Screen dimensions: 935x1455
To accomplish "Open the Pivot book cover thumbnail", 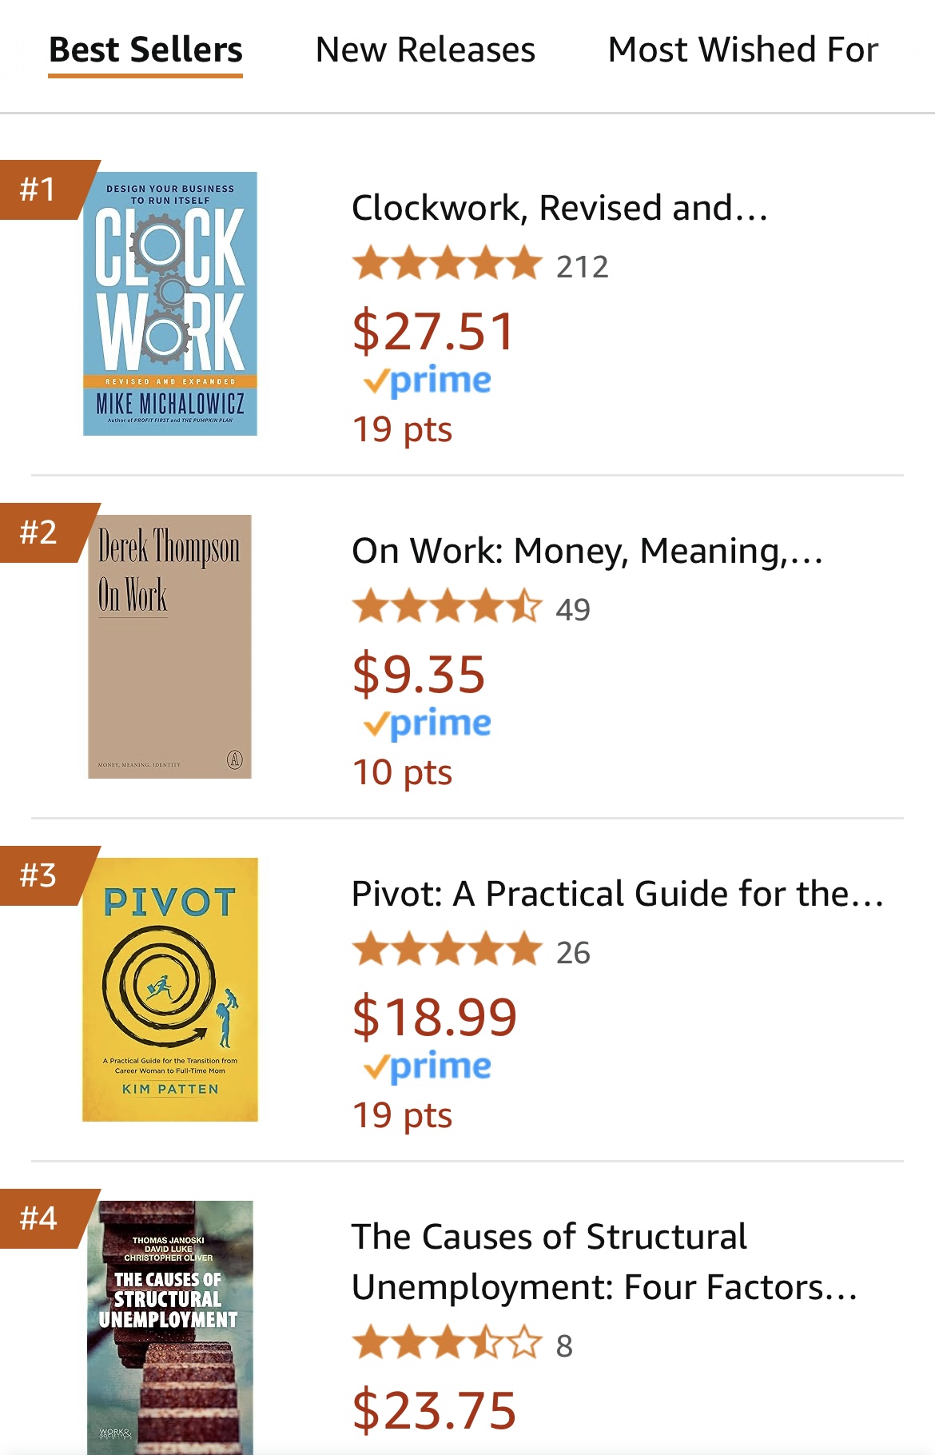I will click(x=170, y=989).
